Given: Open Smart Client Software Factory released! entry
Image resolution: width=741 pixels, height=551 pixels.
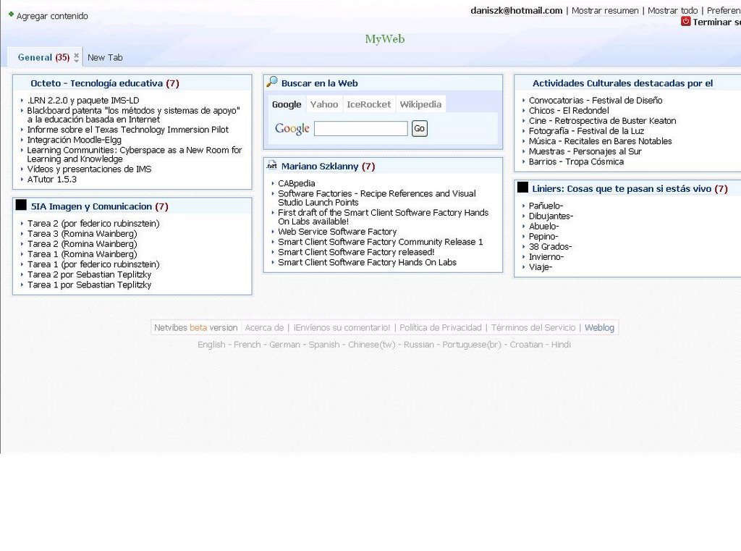Looking at the screenshot, I should click(356, 252).
